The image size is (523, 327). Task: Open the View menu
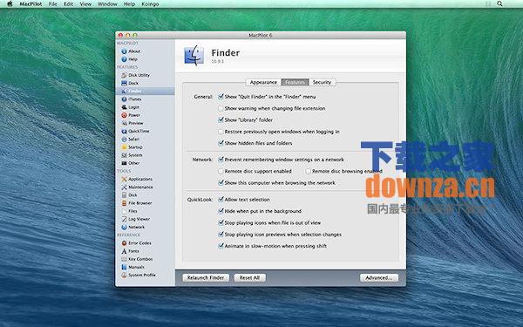pyautogui.click(x=85, y=4)
